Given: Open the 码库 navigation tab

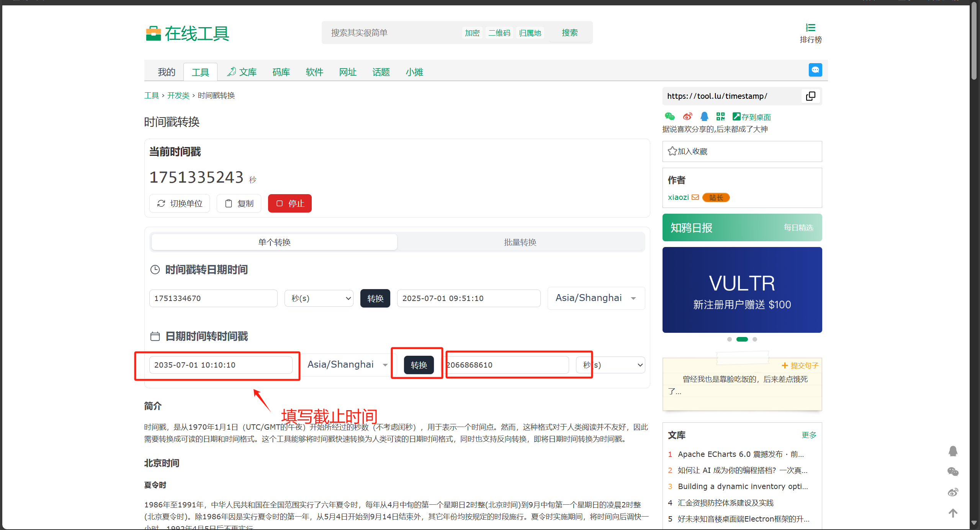Looking at the screenshot, I should [281, 72].
